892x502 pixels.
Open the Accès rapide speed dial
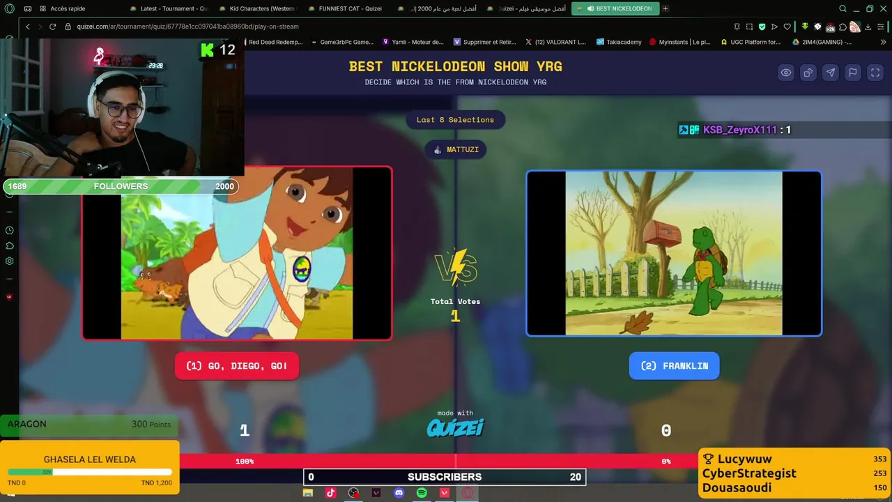click(x=63, y=9)
